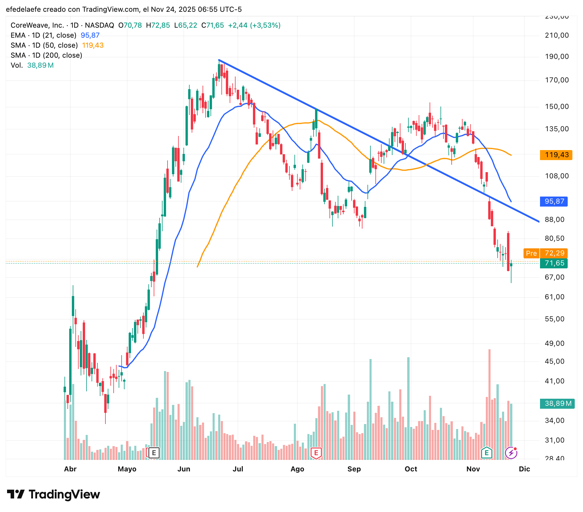Image resolution: width=583 pixels, height=512 pixels.
Task: Open the green November earnings E marker
Action: 486,453
